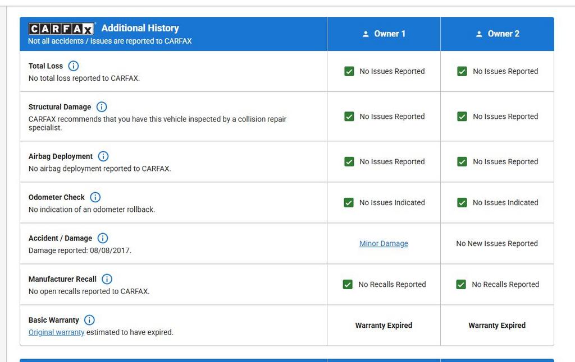Click Structural Damage green checkmark for Owner 2
This screenshot has width=575, height=362.
(x=462, y=117)
